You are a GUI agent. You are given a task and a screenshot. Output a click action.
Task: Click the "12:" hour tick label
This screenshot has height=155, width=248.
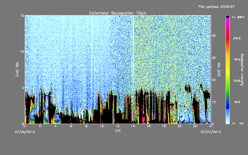[118, 126]
